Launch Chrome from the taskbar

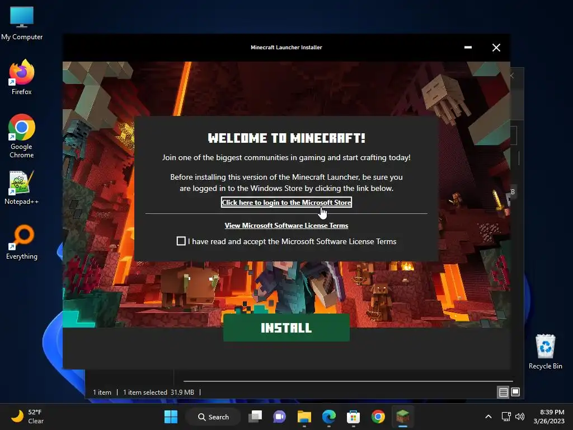point(378,417)
